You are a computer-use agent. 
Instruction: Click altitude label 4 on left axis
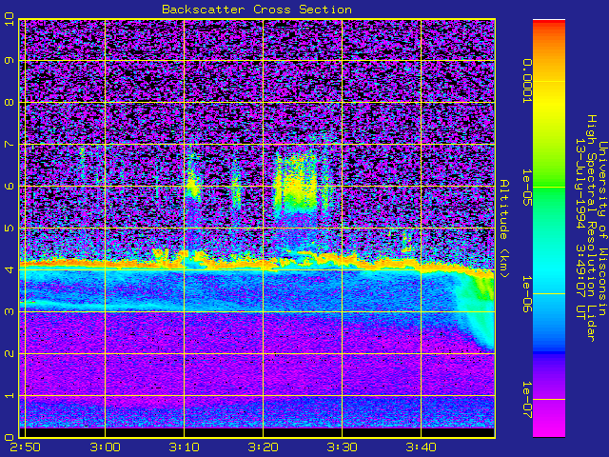(10, 269)
